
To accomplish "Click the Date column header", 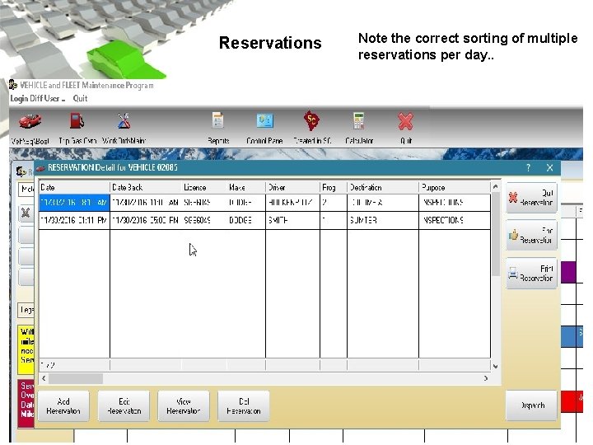I will [x=74, y=187].
